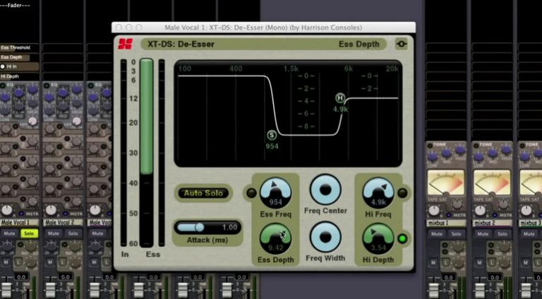The width and height of the screenshot is (542, 299).
Task: Click the Hi Depth knob
Action: click(x=378, y=237)
